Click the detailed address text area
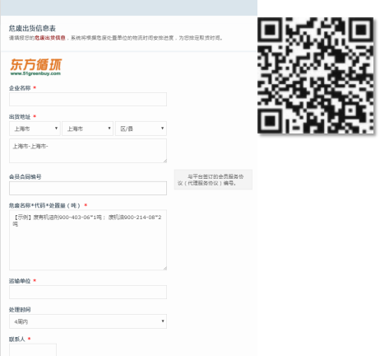Viewport: 380px width, 356px height. pyautogui.click(x=88, y=151)
